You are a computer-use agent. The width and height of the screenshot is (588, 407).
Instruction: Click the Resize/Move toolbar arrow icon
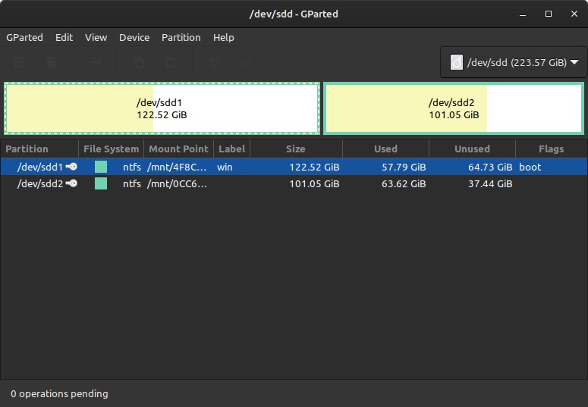coord(96,62)
